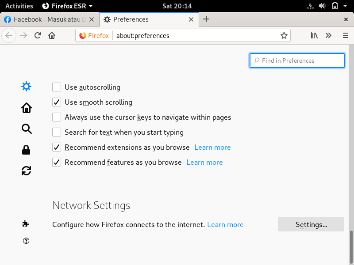Image resolution: width=354 pixels, height=265 pixels.
Task: Enable Search for text when you start typing
Action: pos(56,132)
